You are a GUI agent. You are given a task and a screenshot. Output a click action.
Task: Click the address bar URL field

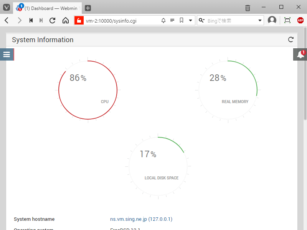coord(121,21)
